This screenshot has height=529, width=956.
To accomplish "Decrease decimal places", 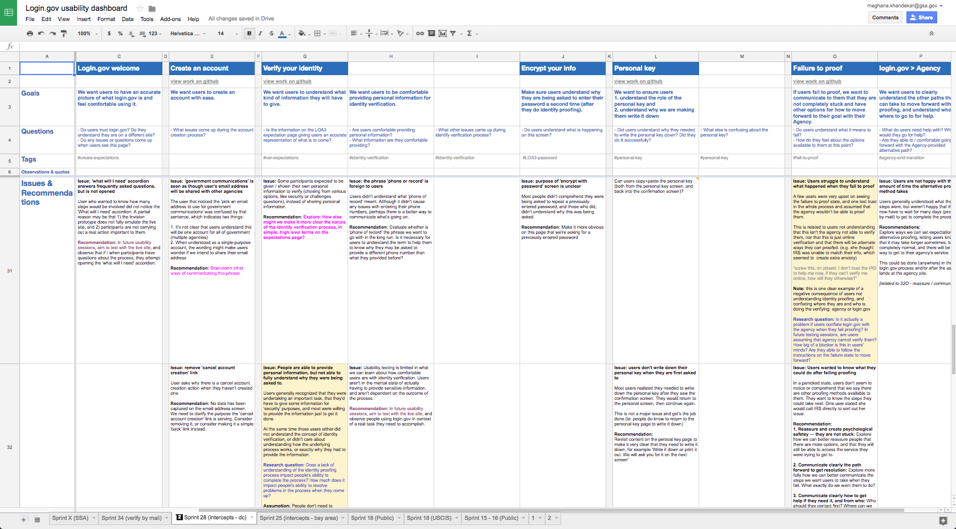I will click(131, 34).
